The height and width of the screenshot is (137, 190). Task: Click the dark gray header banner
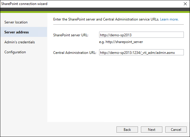95,9
